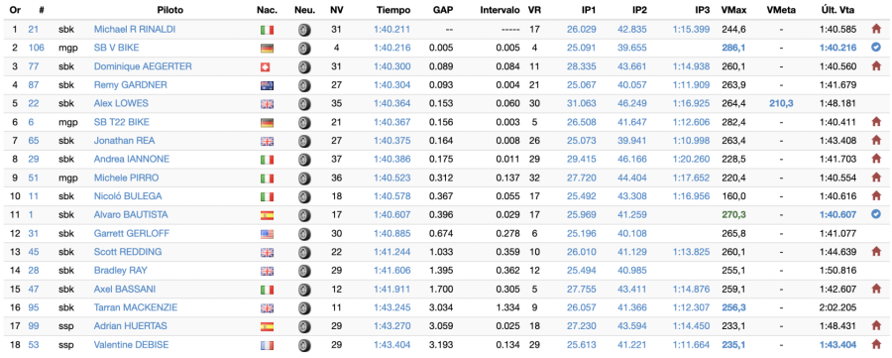The image size is (892, 358).
Task: Click IP1 value 25.494 for Bradley RAY
Action: tap(582, 271)
